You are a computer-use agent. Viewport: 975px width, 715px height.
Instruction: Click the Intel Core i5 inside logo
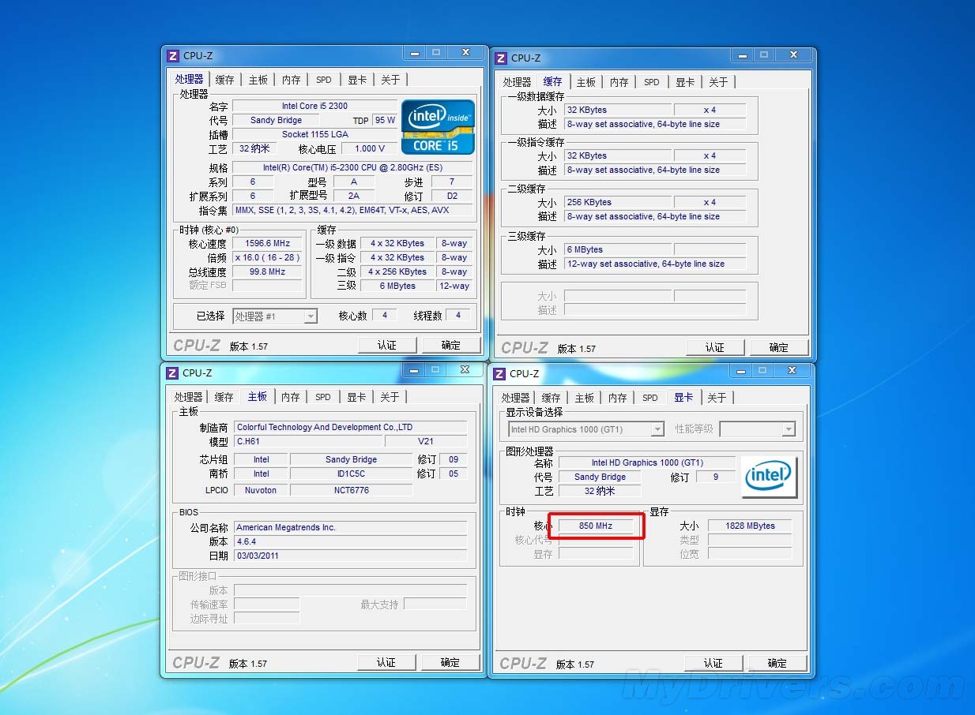[x=438, y=126]
